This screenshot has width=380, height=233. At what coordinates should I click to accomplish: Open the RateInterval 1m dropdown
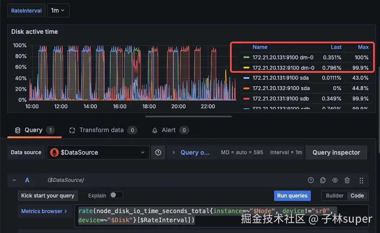(x=58, y=10)
